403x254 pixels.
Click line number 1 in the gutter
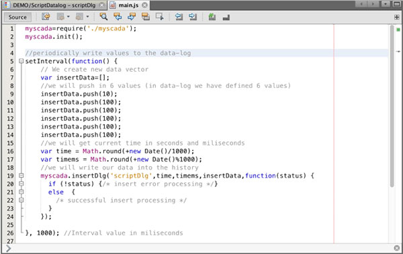click(12, 28)
